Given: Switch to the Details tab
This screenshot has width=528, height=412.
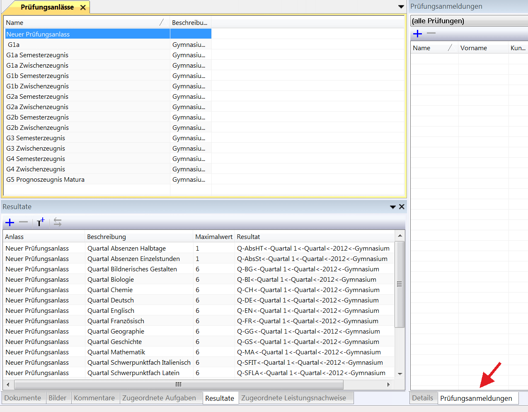Looking at the screenshot, I should click(x=422, y=398).
